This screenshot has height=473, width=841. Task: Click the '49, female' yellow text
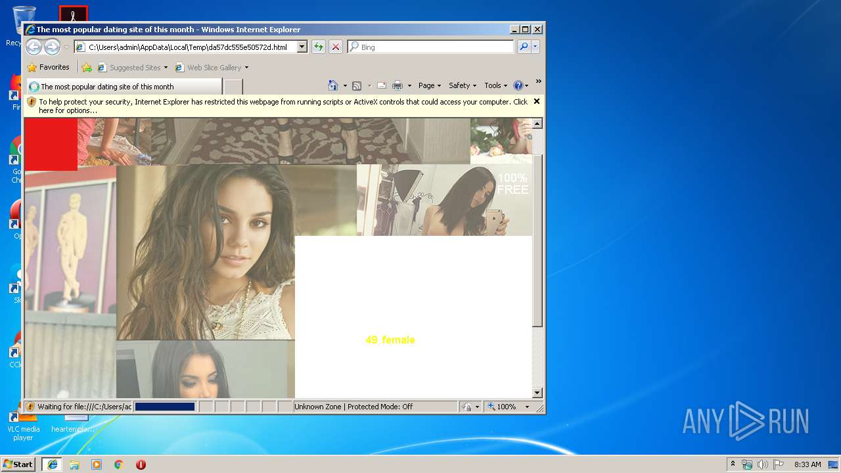point(390,340)
